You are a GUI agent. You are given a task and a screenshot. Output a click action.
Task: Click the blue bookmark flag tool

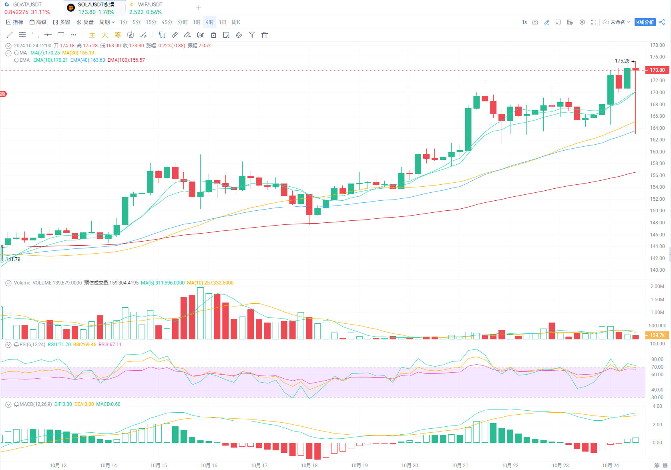point(162,35)
